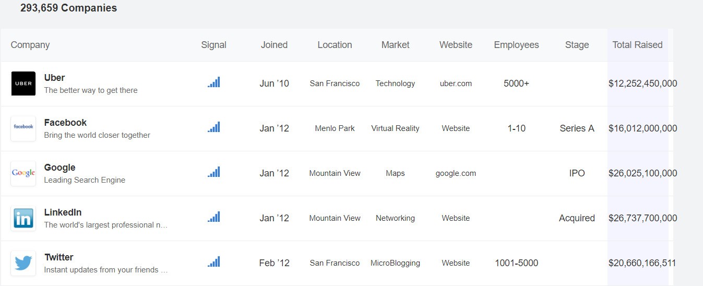Select the Menlo Park location
The height and width of the screenshot is (286, 703).
335,128
